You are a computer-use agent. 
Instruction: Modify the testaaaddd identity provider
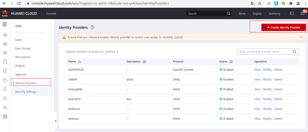pyautogui.click(x=267, y=89)
